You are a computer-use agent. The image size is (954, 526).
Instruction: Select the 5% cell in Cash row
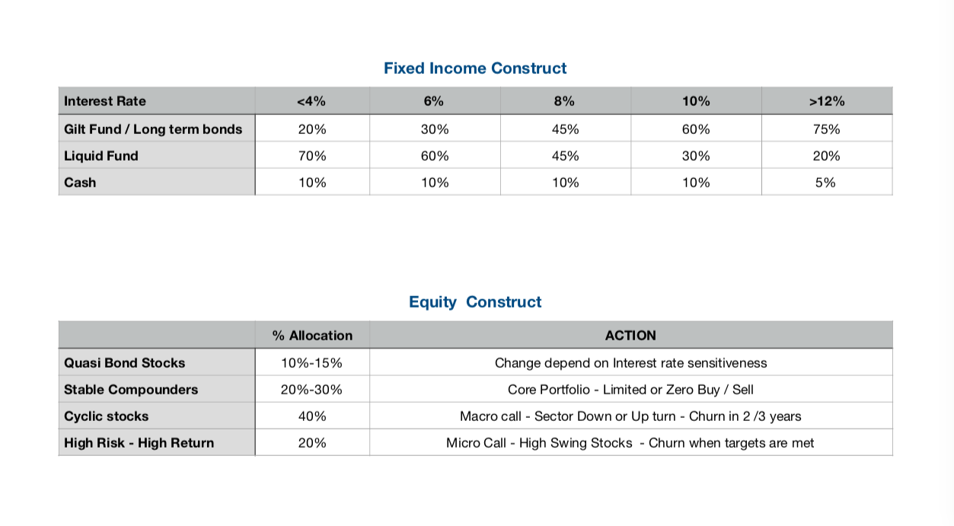826,183
